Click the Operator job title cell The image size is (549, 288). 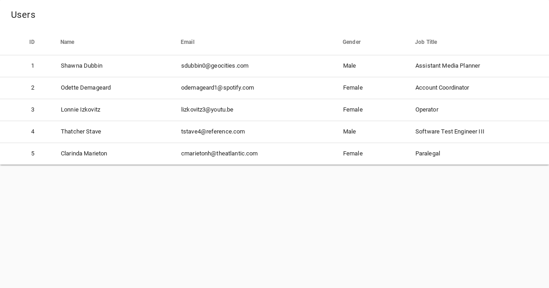pyautogui.click(x=427, y=110)
